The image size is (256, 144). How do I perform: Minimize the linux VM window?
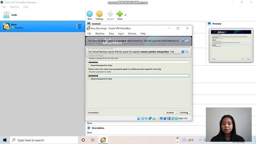pyautogui.click(x=169, y=28)
